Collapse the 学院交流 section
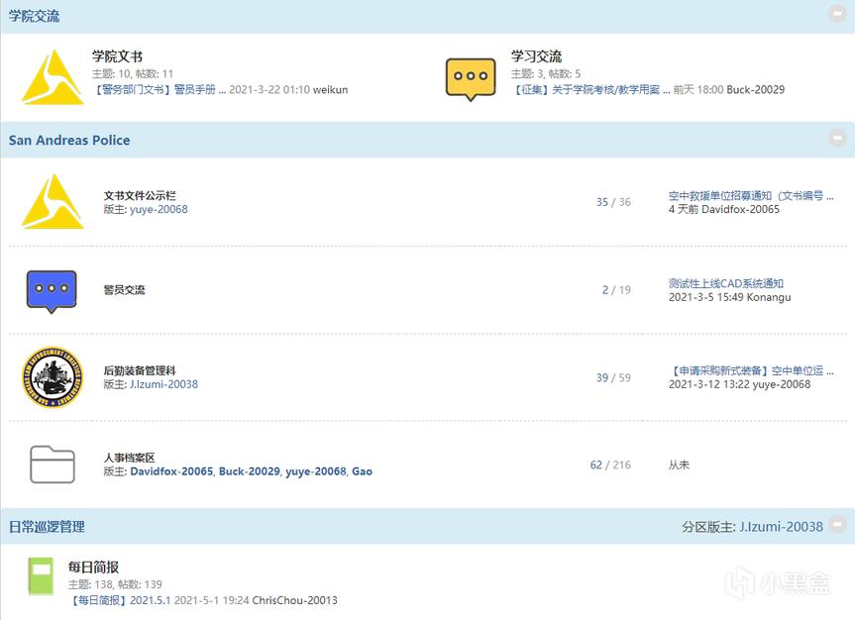This screenshot has width=855, height=620. pos(837,14)
